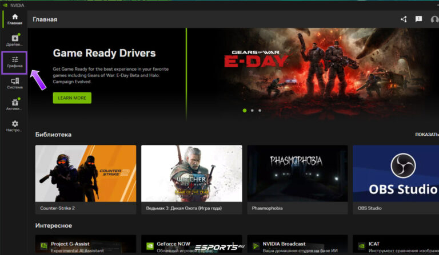Screen dimensions: 439x255
Task: Open the Counter-Strike 2 thumbnail
Action: (x=86, y=173)
